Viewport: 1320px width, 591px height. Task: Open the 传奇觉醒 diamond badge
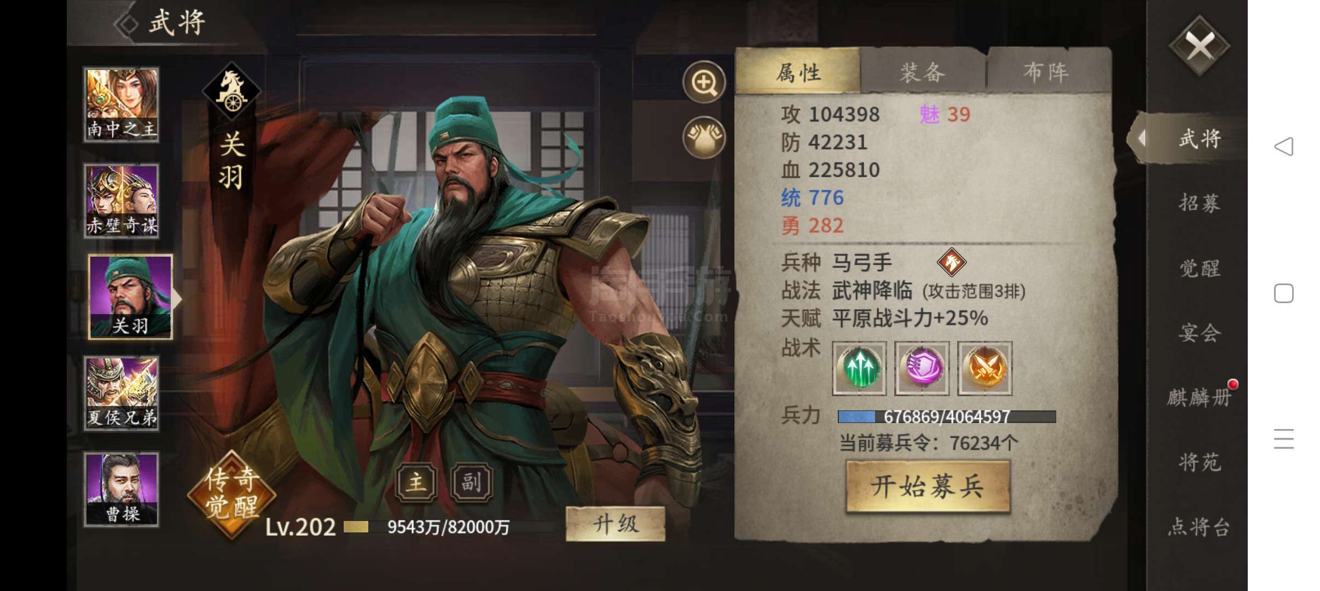[x=231, y=495]
